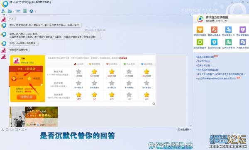Expand the arrow next to the picture icon
The height and width of the screenshot is (150, 249).
pyautogui.click(x=20, y=130)
